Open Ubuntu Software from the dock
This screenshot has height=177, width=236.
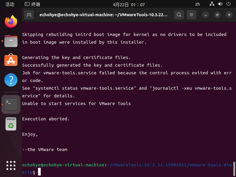click(x=11, y=60)
